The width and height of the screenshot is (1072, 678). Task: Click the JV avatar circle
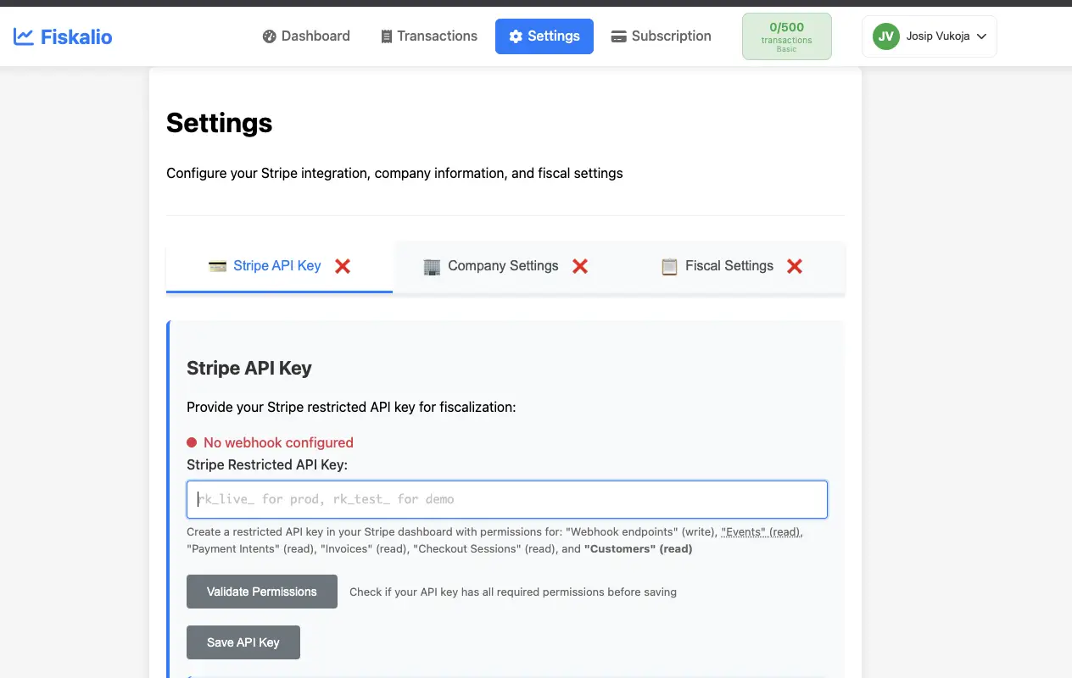886,36
